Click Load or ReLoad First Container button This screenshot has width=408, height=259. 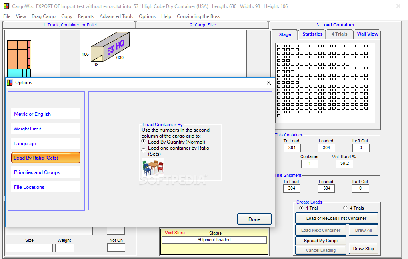[x=336, y=218]
